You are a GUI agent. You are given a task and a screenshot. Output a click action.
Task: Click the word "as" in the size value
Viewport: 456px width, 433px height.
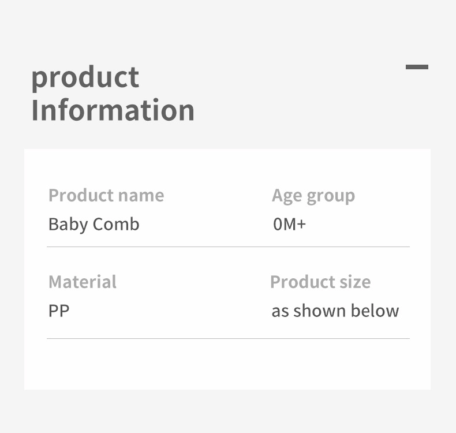point(280,311)
